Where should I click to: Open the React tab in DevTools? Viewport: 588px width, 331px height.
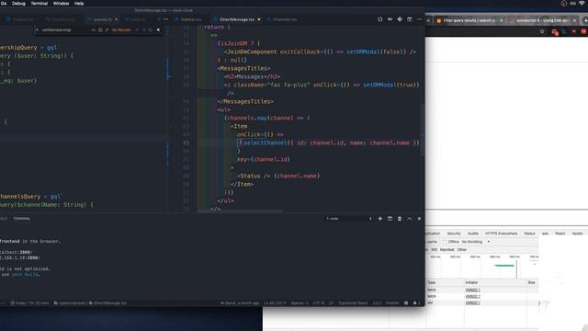[560, 234]
